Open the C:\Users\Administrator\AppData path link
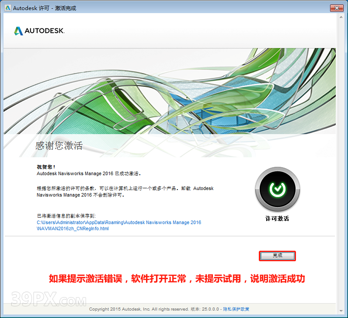Image resolution: width=348 pixels, height=318 pixels. (119, 222)
